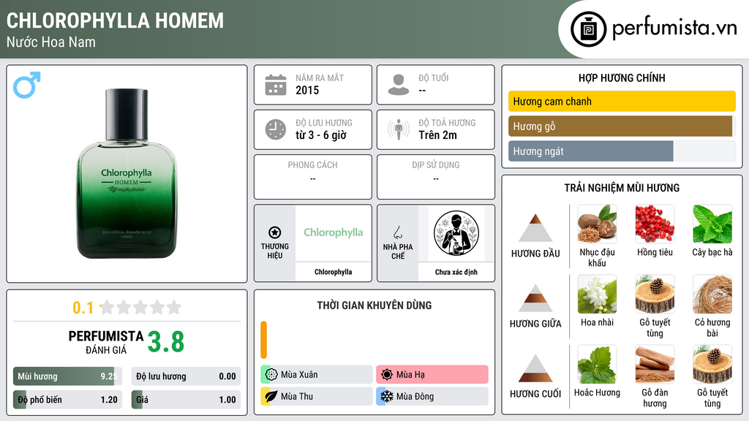
Task: Select the Hồng tiêu note image
Action: point(655,224)
